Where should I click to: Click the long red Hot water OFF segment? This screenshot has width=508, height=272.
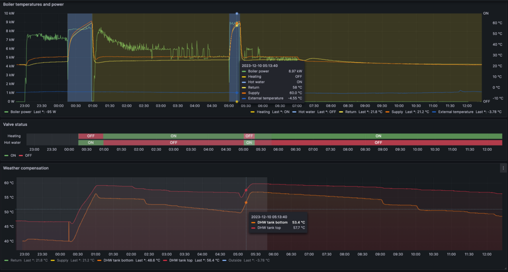[x=378, y=143]
